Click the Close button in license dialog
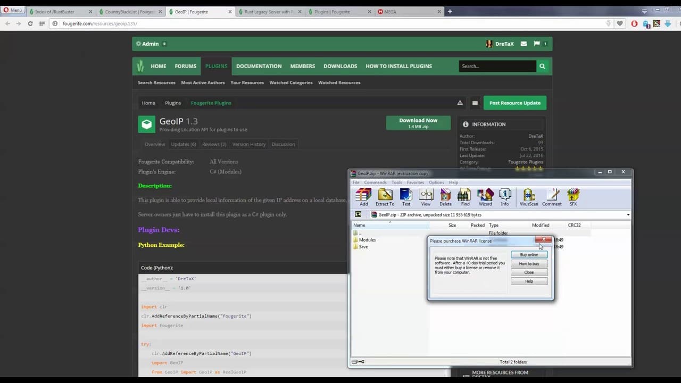Viewport: 681px width, 383px height. [529, 272]
